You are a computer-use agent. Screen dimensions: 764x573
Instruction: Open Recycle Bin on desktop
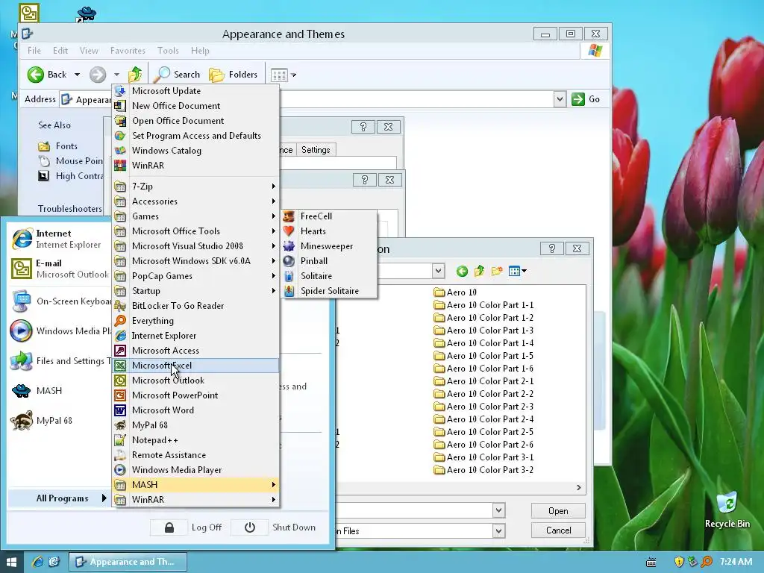(727, 510)
